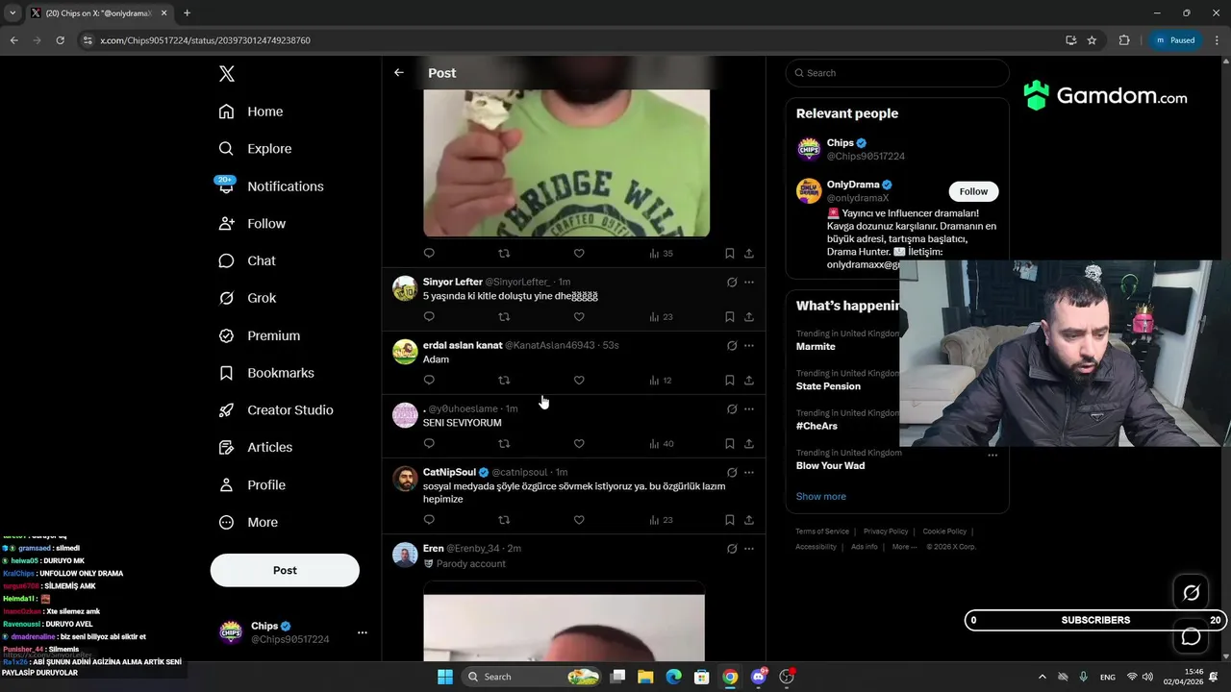1231x692 pixels.
Task: Repost Sinyor Lefter's comment
Action: pos(504,316)
